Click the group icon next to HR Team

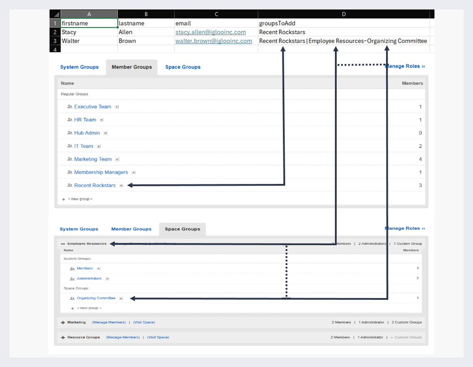[x=70, y=120]
